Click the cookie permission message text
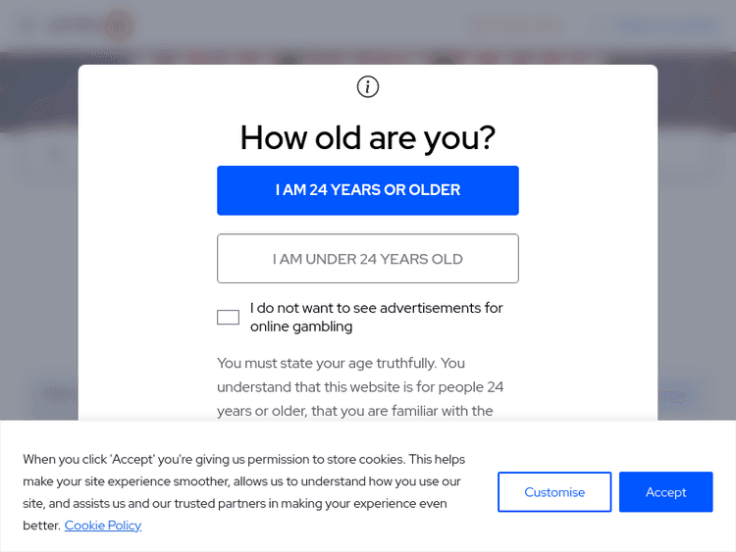The width and height of the screenshot is (736, 552). pyautogui.click(x=241, y=481)
